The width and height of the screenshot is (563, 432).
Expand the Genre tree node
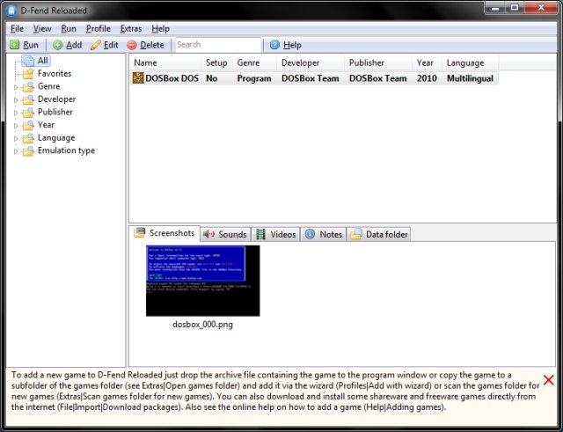(x=16, y=87)
